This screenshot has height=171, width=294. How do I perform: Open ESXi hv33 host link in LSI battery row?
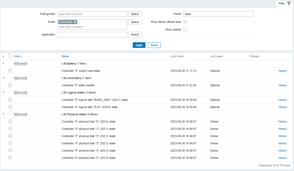tap(21, 64)
